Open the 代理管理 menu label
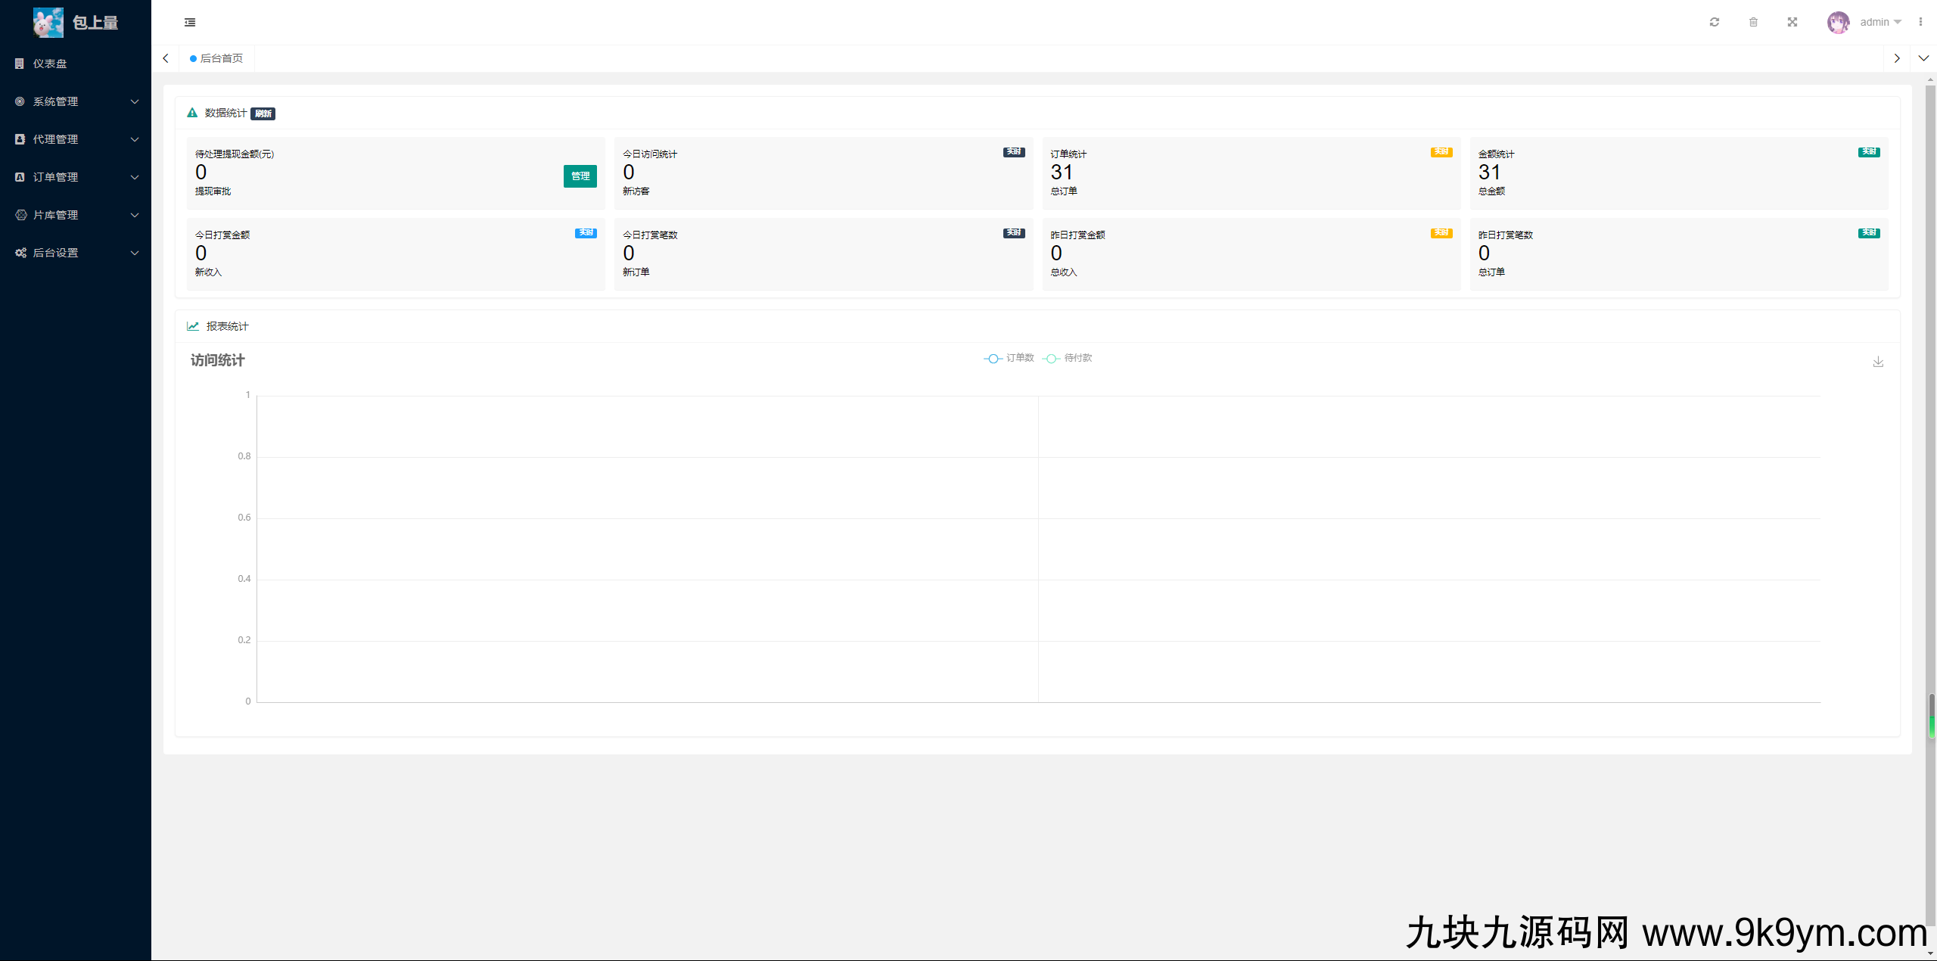Screen dimensions: 1937x961 [55, 139]
